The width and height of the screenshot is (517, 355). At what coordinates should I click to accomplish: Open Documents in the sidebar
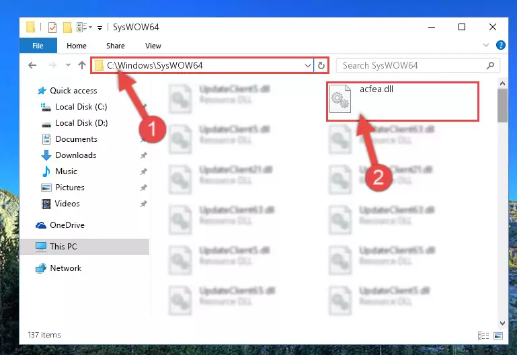(76, 139)
